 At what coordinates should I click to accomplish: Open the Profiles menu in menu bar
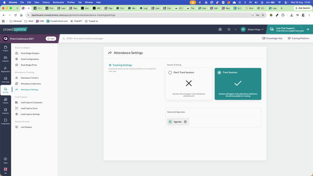71,2
